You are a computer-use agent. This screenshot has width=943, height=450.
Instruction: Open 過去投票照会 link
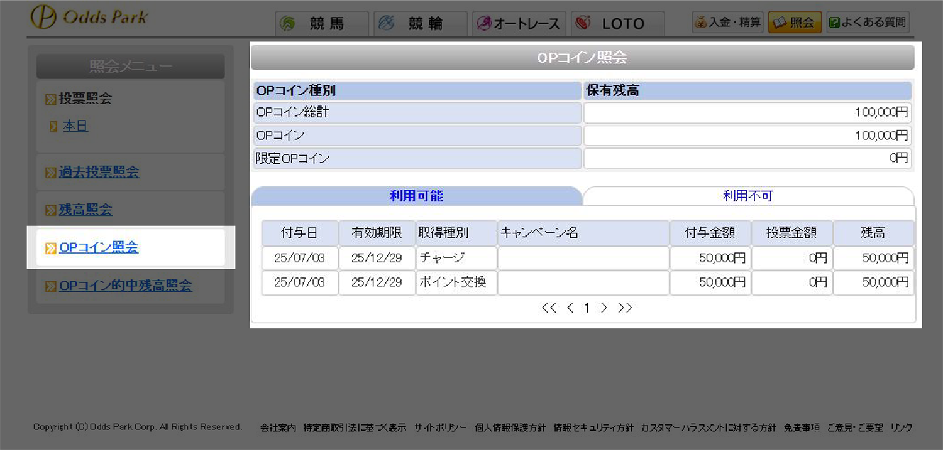point(99,172)
